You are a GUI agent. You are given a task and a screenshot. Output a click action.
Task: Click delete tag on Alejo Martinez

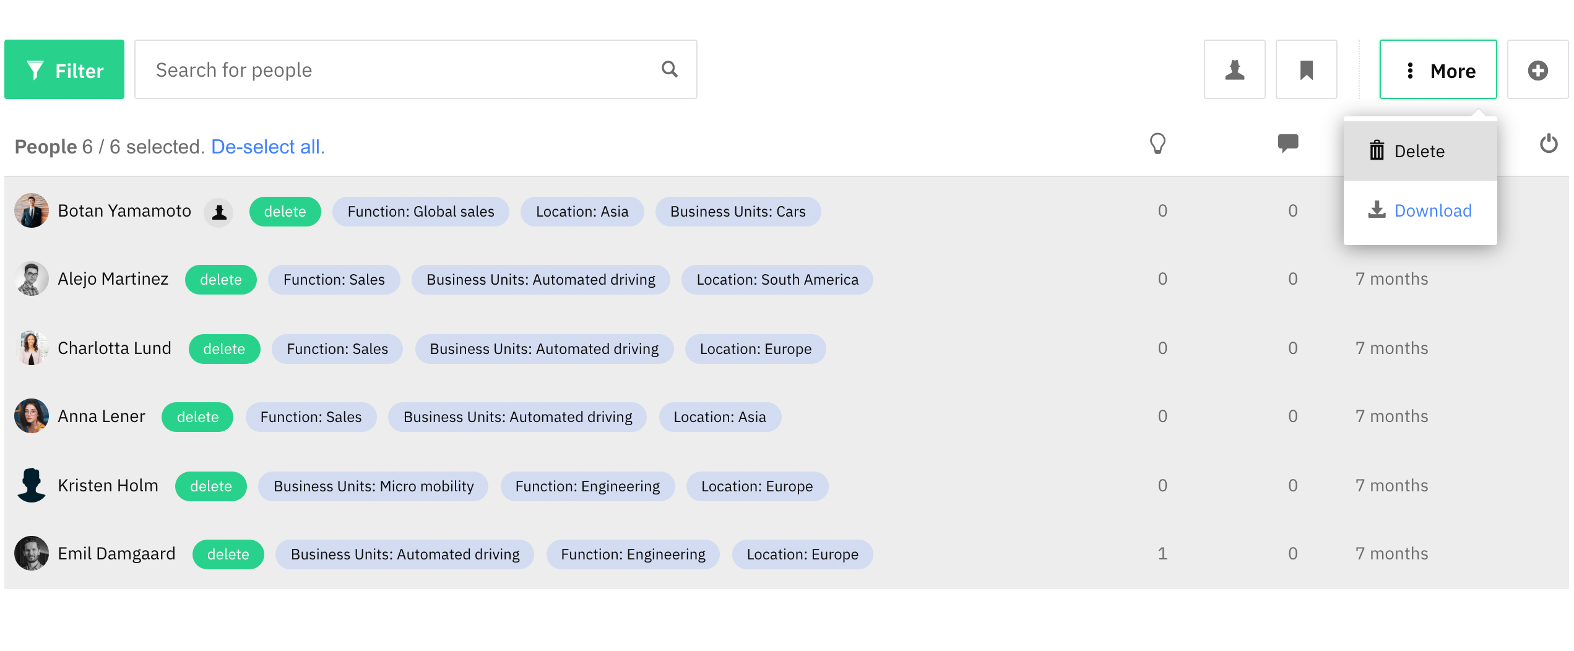220,280
